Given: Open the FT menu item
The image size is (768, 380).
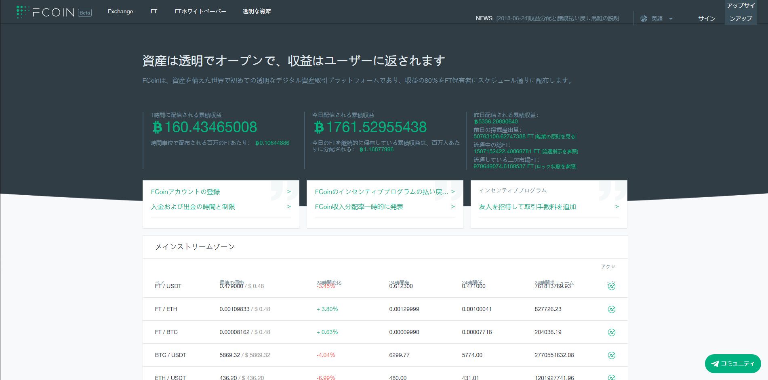Looking at the screenshot, I should 154,11.
